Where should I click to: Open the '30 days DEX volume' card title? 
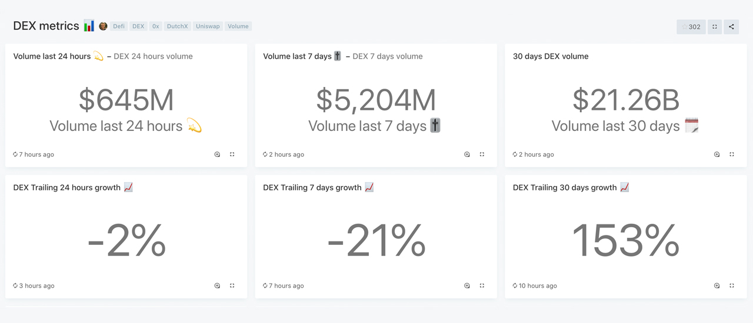551,56
